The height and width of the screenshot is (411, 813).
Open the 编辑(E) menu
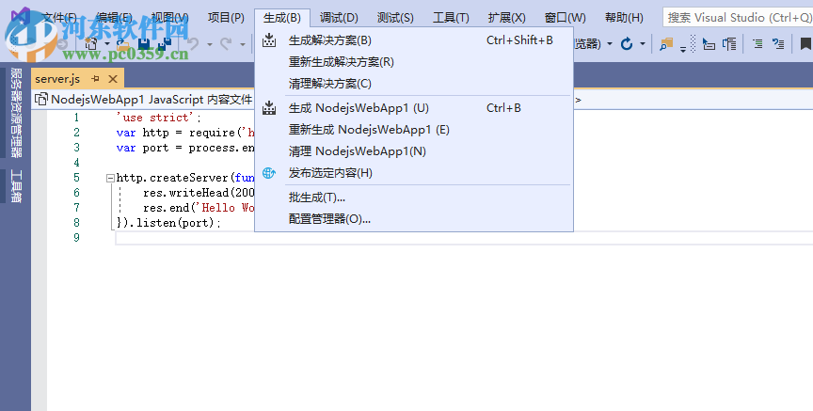[114, 18]
